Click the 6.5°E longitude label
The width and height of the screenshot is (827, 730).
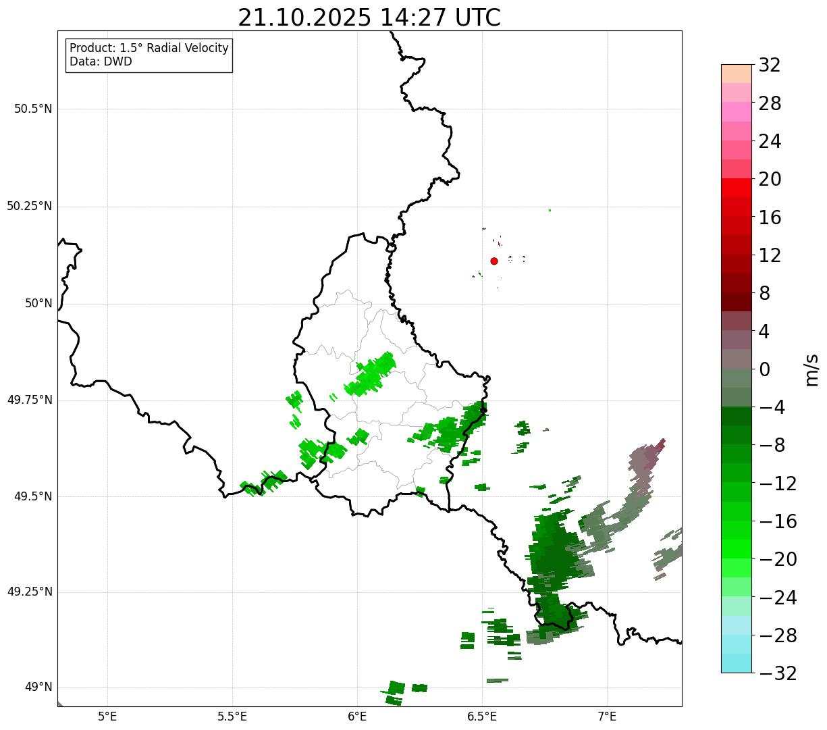(x=482, y=716)
